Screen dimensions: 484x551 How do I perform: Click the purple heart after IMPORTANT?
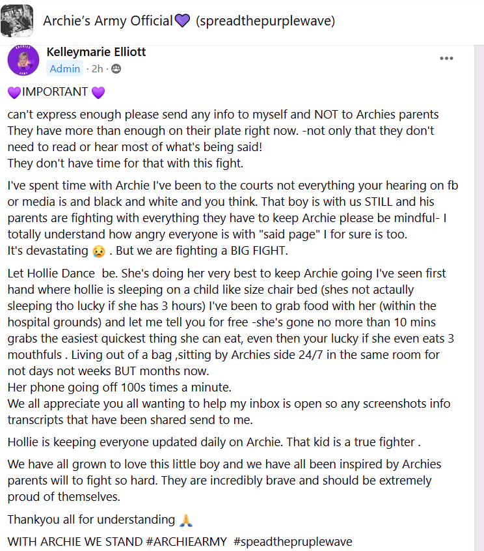[x=98, y=92]
